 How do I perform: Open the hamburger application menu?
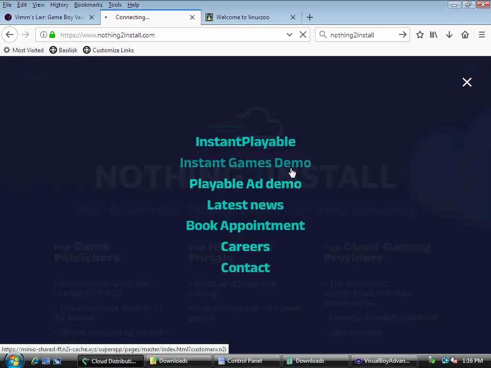click(x=482, y=34)
